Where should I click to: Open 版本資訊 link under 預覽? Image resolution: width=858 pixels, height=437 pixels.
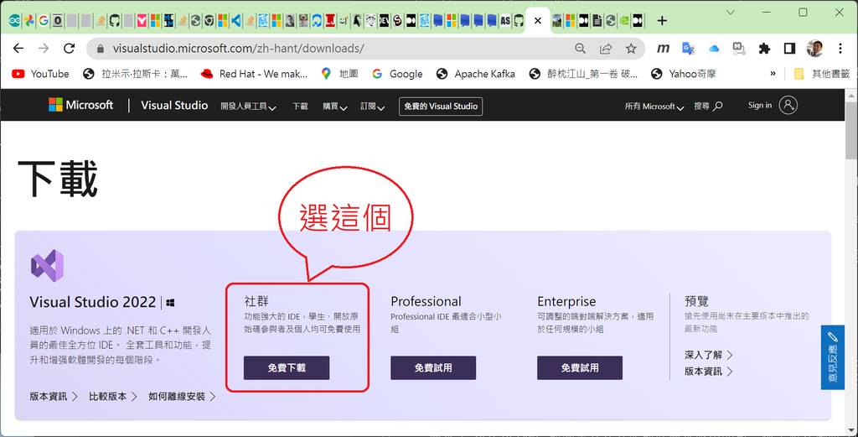pos(709,372)
